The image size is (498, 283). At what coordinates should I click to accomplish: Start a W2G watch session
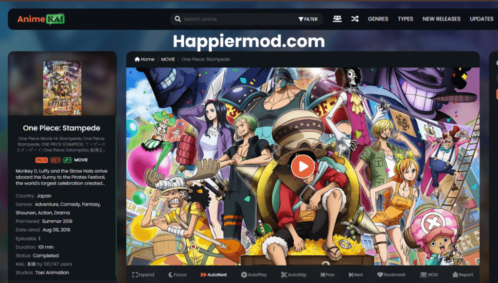click(429, 275)
